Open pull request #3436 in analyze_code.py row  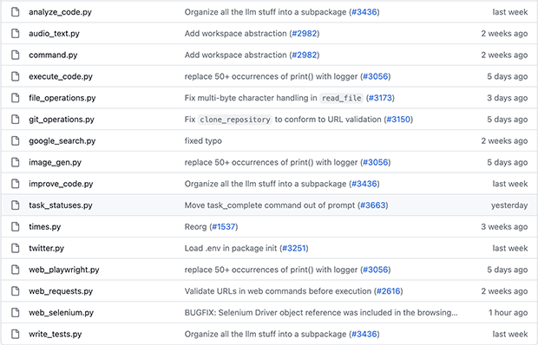click(x=364, y=12)
